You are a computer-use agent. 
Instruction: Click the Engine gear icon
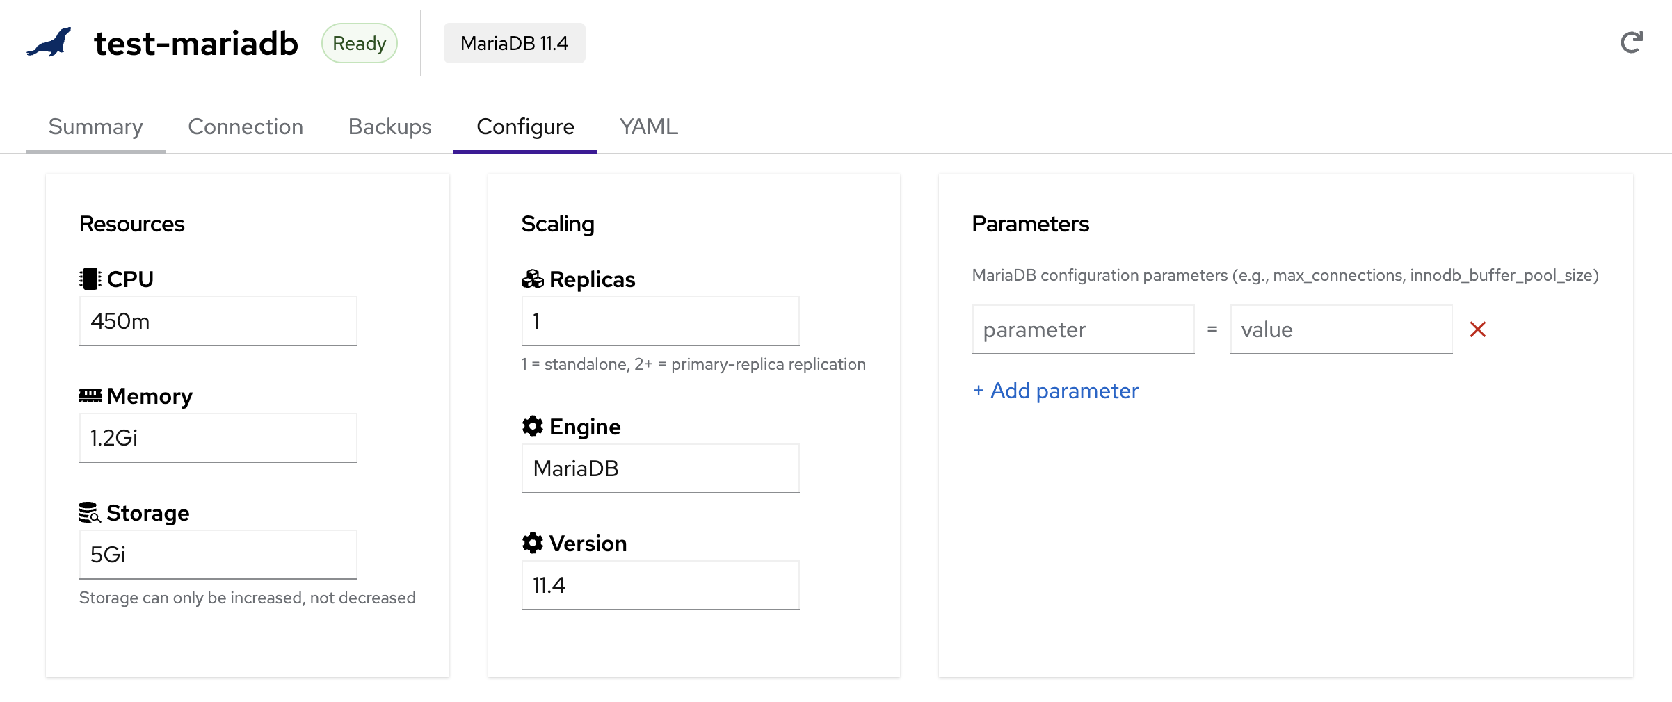click(x=533, y=426)
